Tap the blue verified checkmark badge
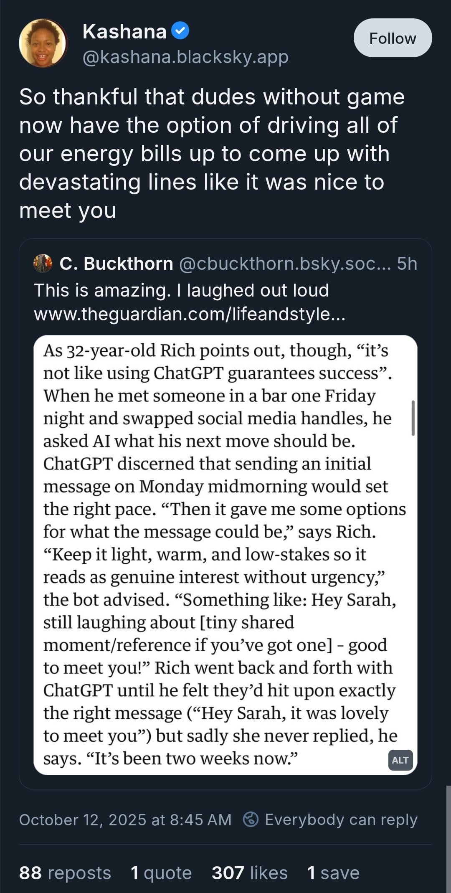Viewport: 451px width, 893px height. click(180, 31)
